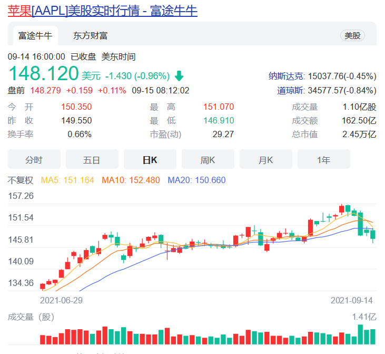Click the 成交量 (股) volume chart label
The height and width of the screenshot is (354, 385).
[x=31, y=317]
